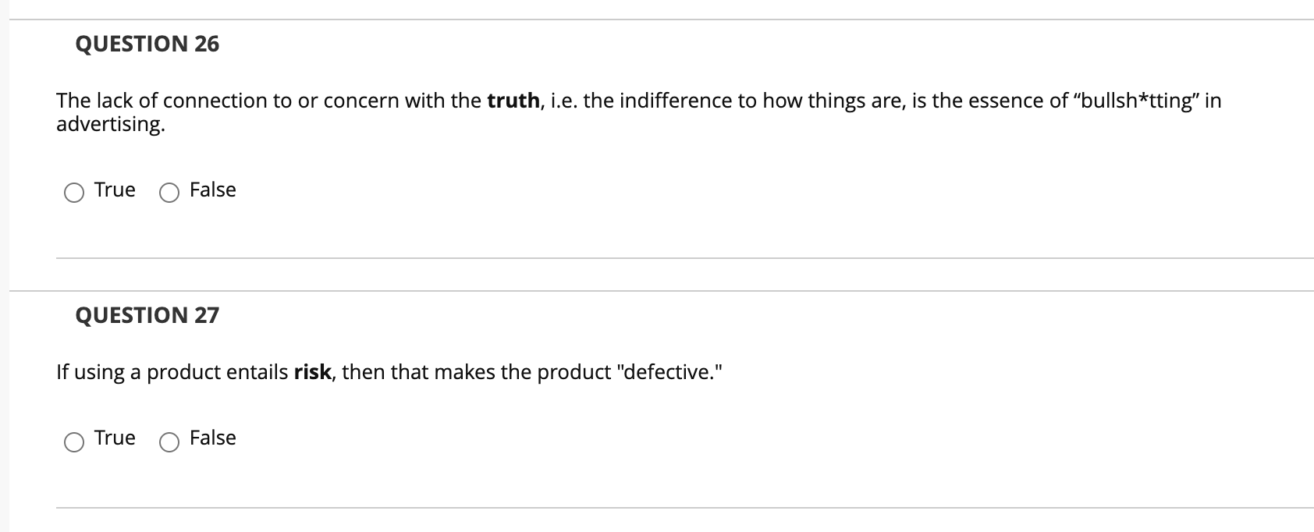Click the word "advertising." in Question 26
Image resolution: width=1314 pixels, height=532 pixels.
pos(110,125)
